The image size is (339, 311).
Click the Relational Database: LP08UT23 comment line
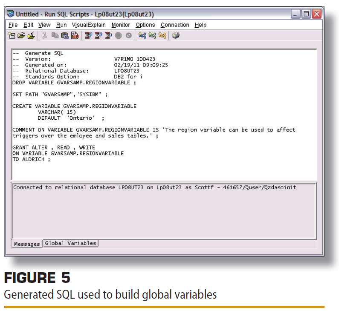[76, 71]
